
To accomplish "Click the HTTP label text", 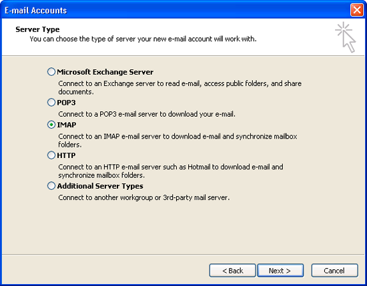I will tap(66, 155).
